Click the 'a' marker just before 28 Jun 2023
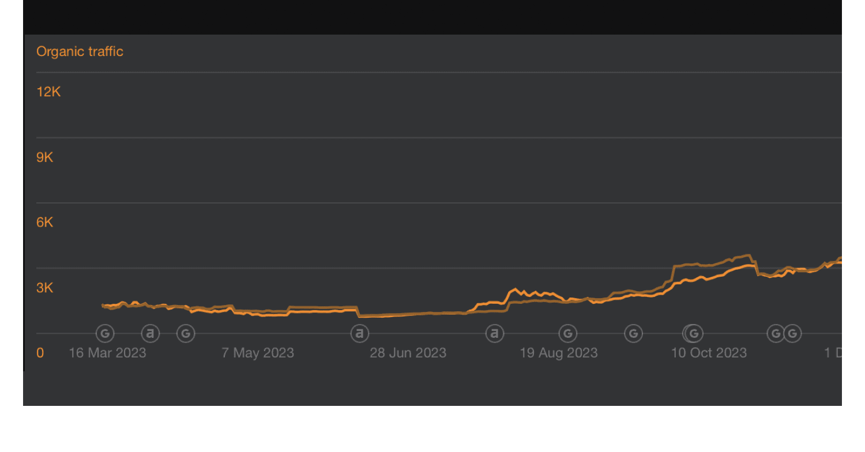The height and width of the screenshot is (452, 865). 360,333
